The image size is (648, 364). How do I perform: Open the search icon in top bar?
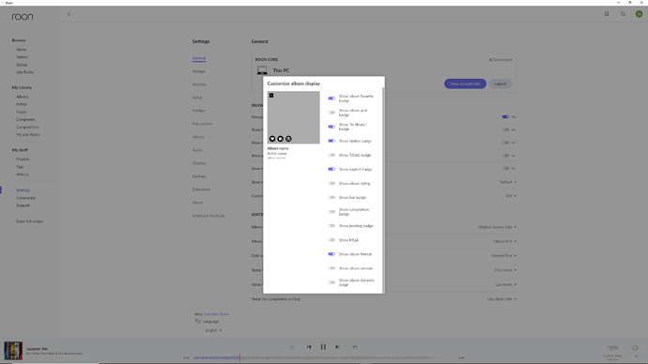tap(623, 14)
